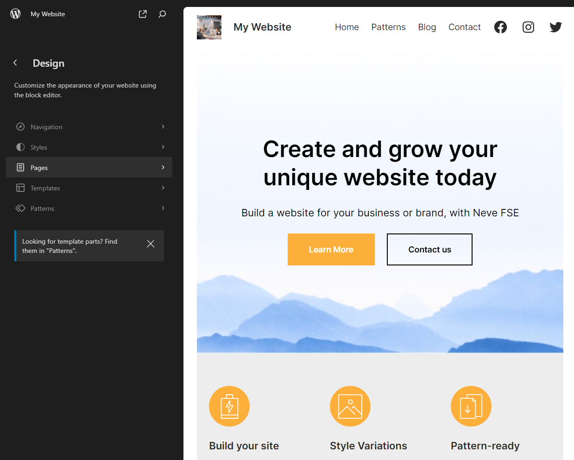The width and height of the screenshot is (574, 460).
Task: Expand the Pages chevron arrow
Action: pos(163,167)
